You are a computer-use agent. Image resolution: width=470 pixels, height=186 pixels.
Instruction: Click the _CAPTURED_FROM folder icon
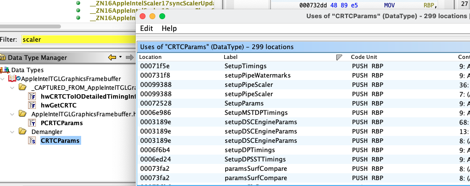[23, 88]
